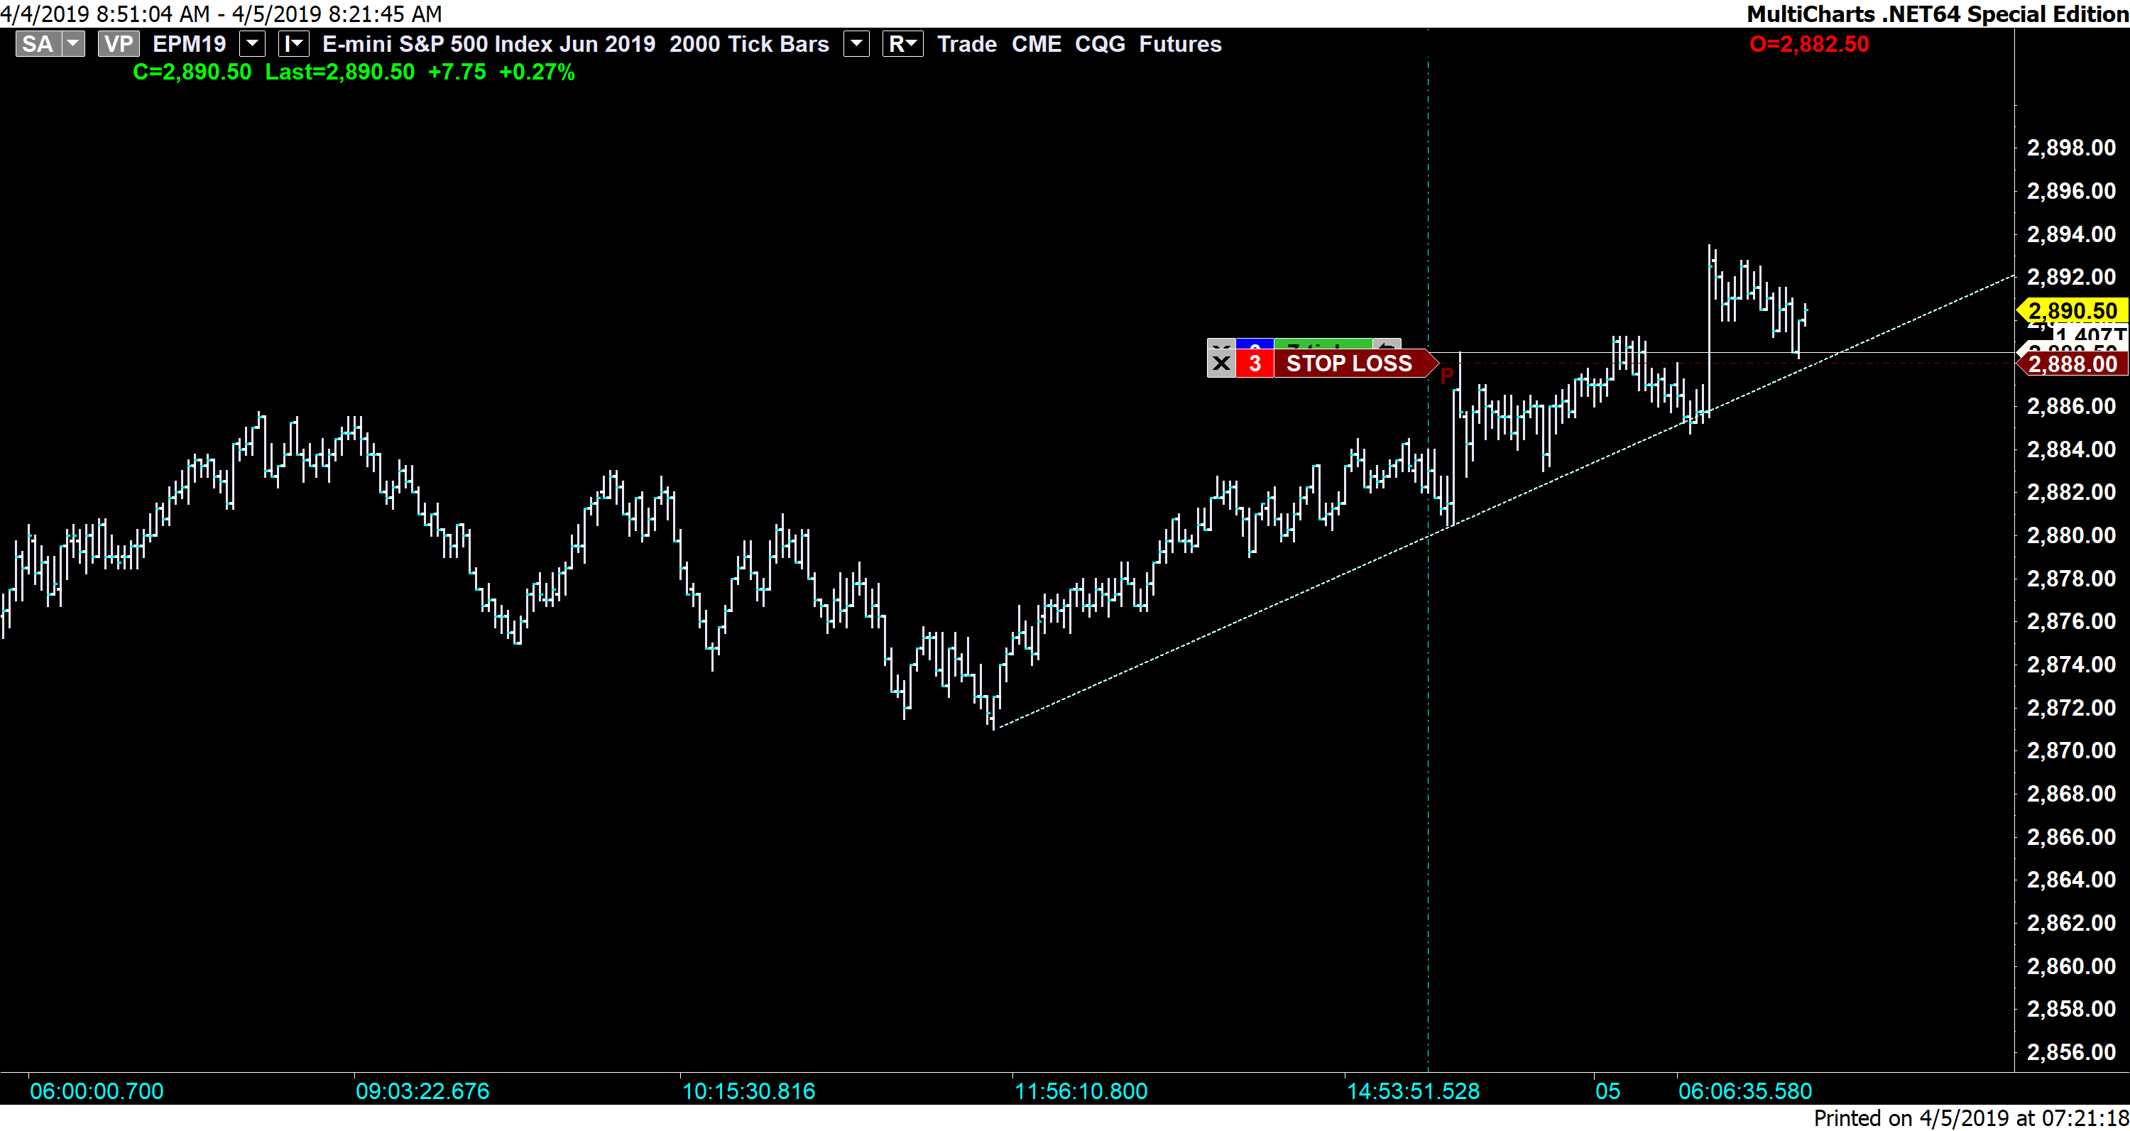
Task: Click the 2,864.00 price scale label
Action: (x=2071, y=879)
